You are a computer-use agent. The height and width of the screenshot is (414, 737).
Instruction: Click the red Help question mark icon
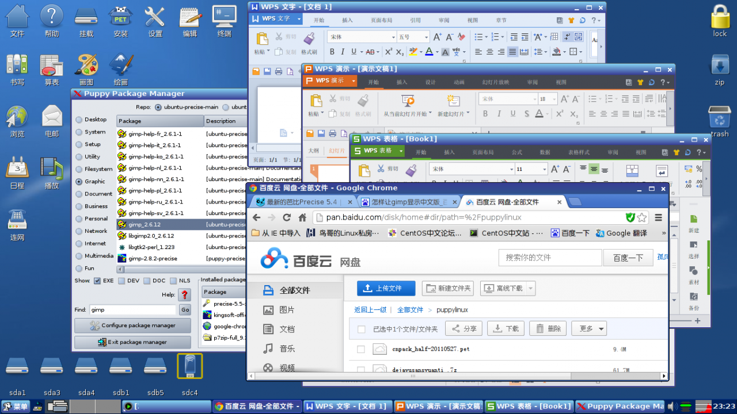[x=185, y=295]
